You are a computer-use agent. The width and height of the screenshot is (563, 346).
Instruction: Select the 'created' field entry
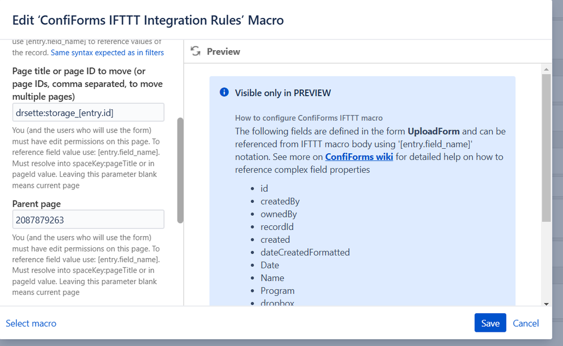point(275,239)
